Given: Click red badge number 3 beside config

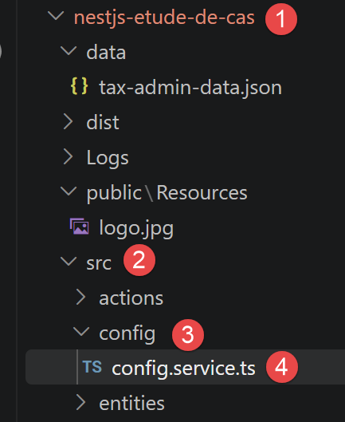Looking at the screenshot, I should point(188,335).
